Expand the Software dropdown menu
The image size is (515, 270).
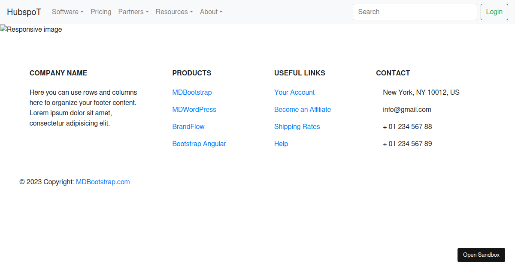pos(67,12)
